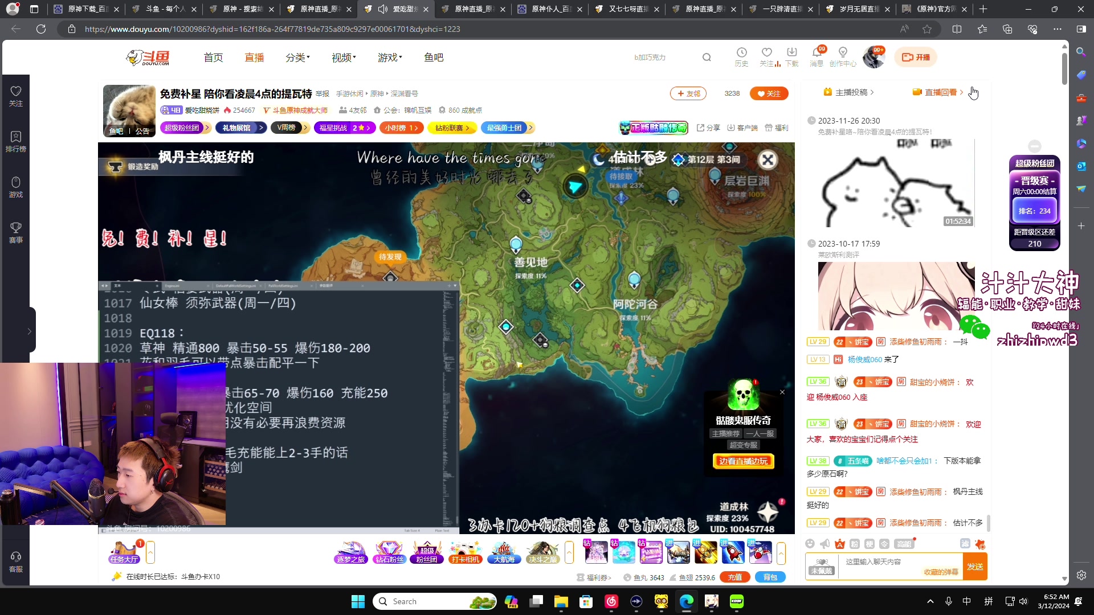1094x615 pixels.
Task: Toggle microphone in Windows system tray
Action: click(949, 601)
